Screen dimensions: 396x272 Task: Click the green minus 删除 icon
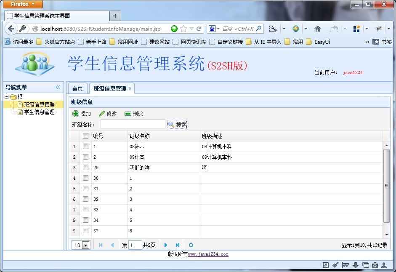pyautogui.click(x=128, y=114)
